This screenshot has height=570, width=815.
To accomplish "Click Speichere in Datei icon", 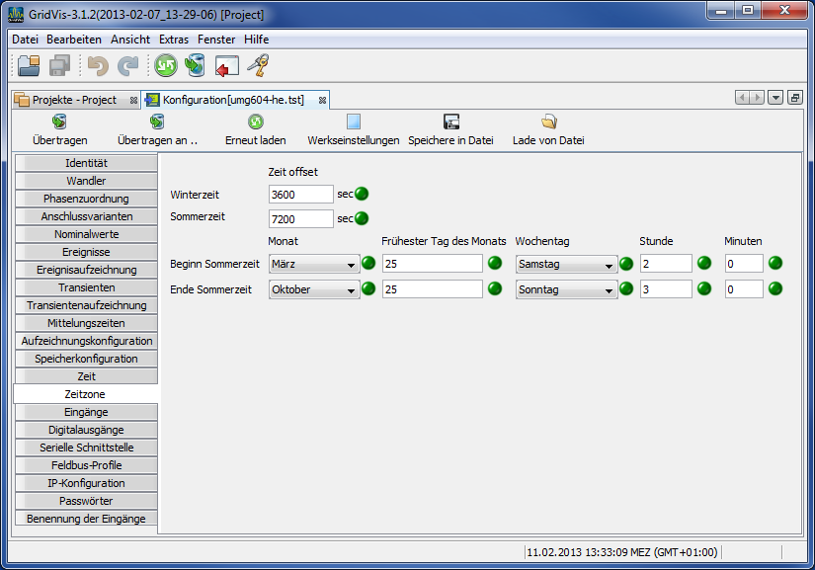I will tap(450, 122).
